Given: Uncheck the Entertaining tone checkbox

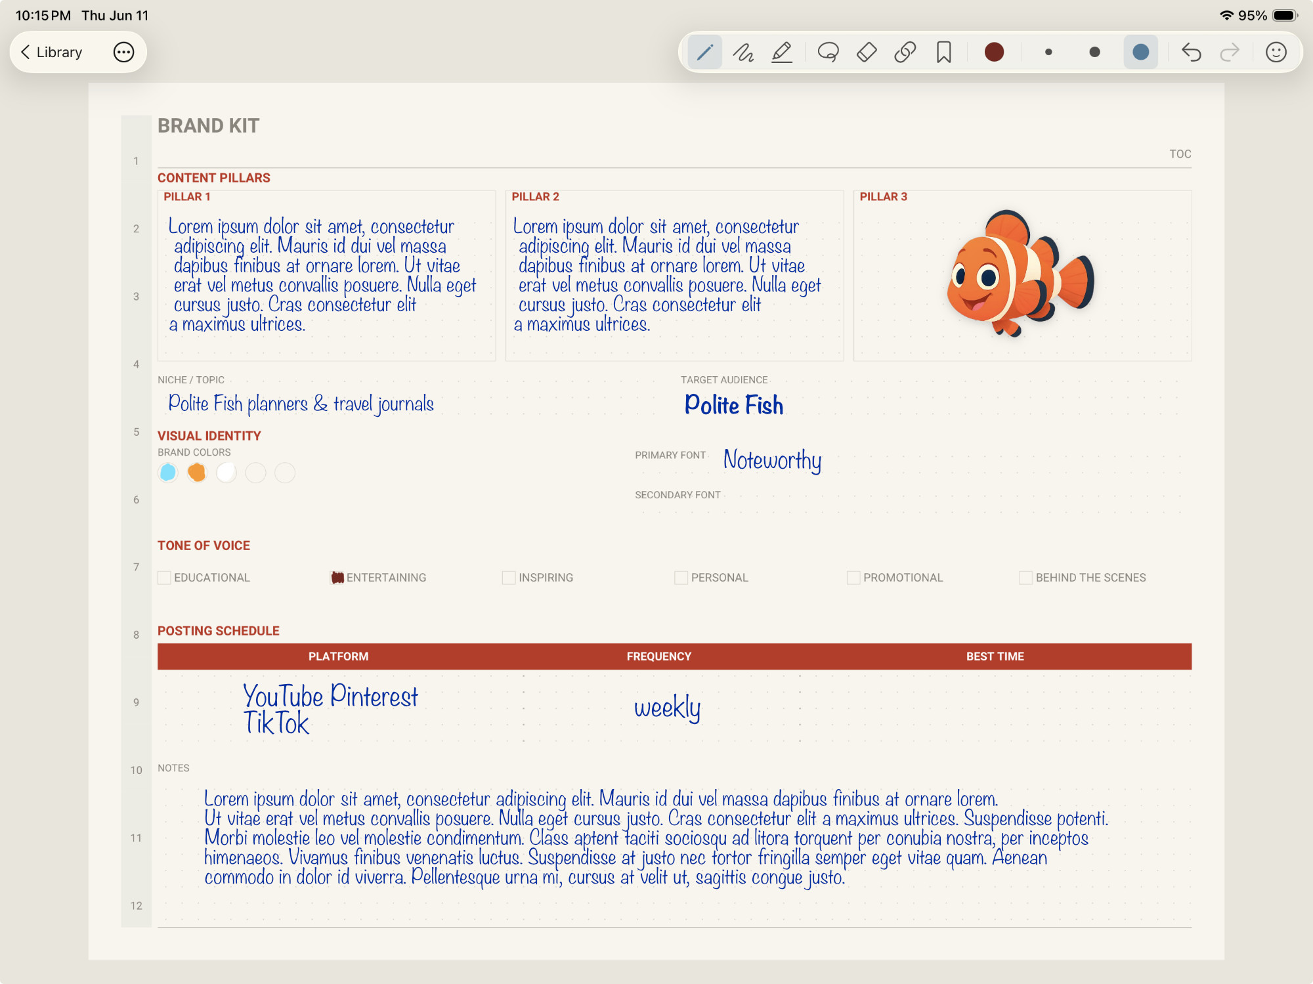Looking at the screenshot, I should point(337,578).
